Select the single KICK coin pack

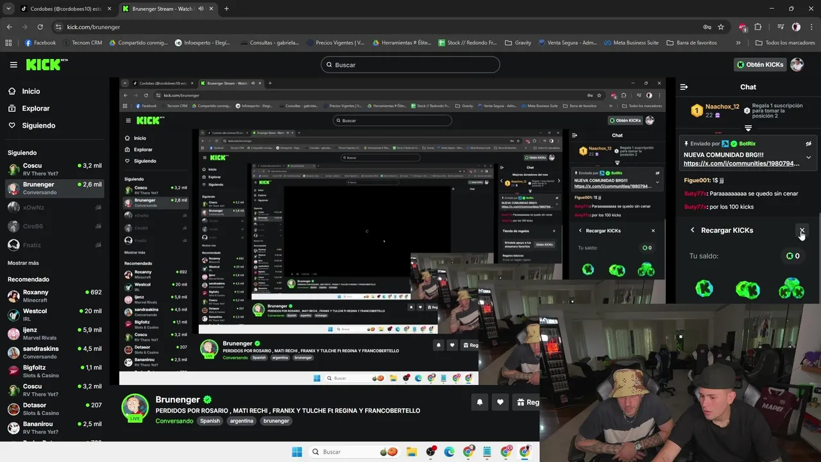click(704, 288)
